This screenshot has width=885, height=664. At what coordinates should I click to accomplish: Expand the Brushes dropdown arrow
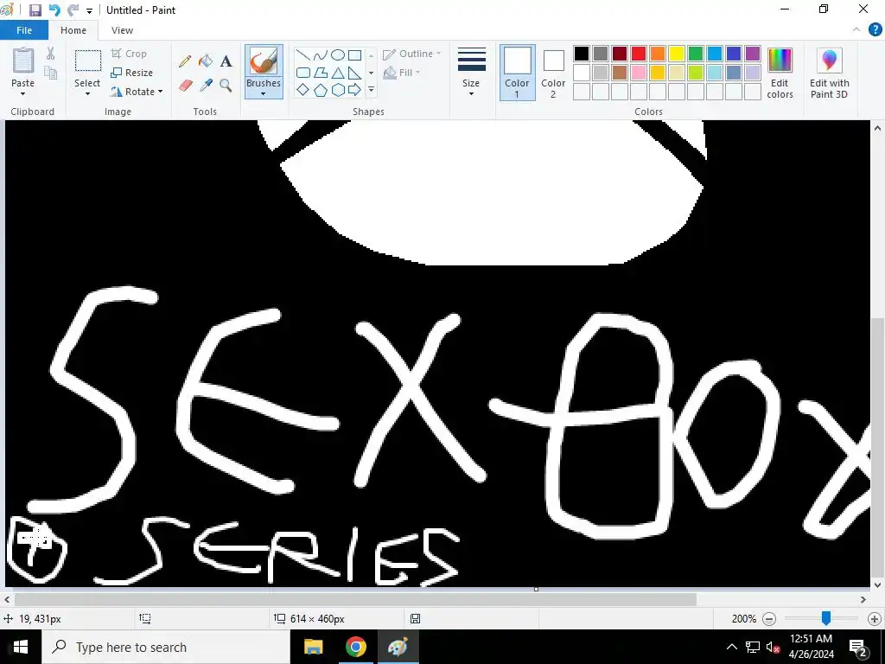point(264,93)
